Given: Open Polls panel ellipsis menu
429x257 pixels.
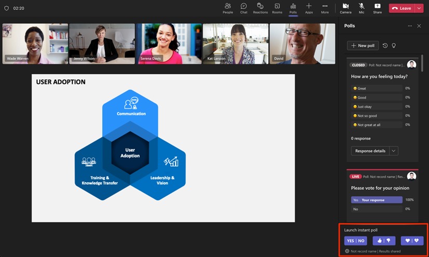Looking at the screenshot, I should (x=410, y=26).
